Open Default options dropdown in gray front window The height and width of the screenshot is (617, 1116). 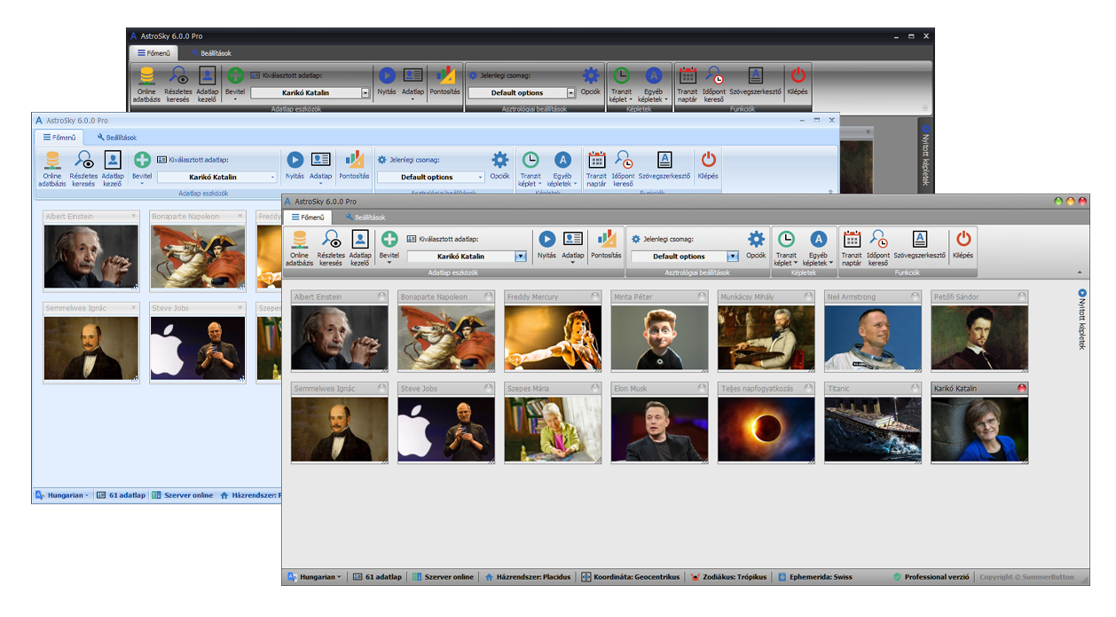tap(733, 257)
